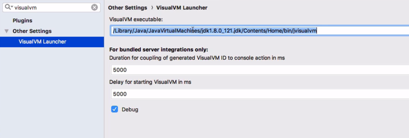This screenshot has width=409, height=138.
Task: Click the Delay for starting VisualVM label
Action: (x=150, y=82)
